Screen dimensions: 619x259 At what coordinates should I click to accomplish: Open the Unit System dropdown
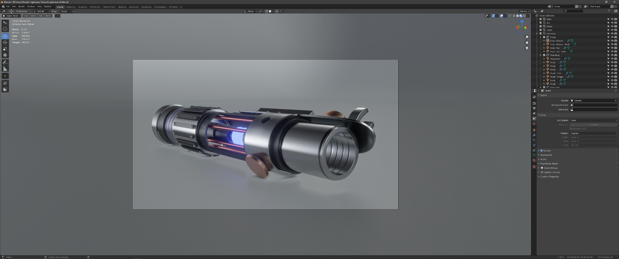click(593, 120)
